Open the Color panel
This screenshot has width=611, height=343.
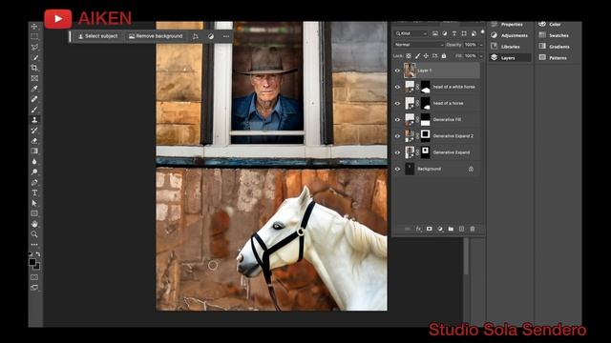coord(550,24)
